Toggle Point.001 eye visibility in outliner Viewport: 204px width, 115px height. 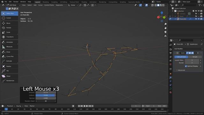coord(199,19)
